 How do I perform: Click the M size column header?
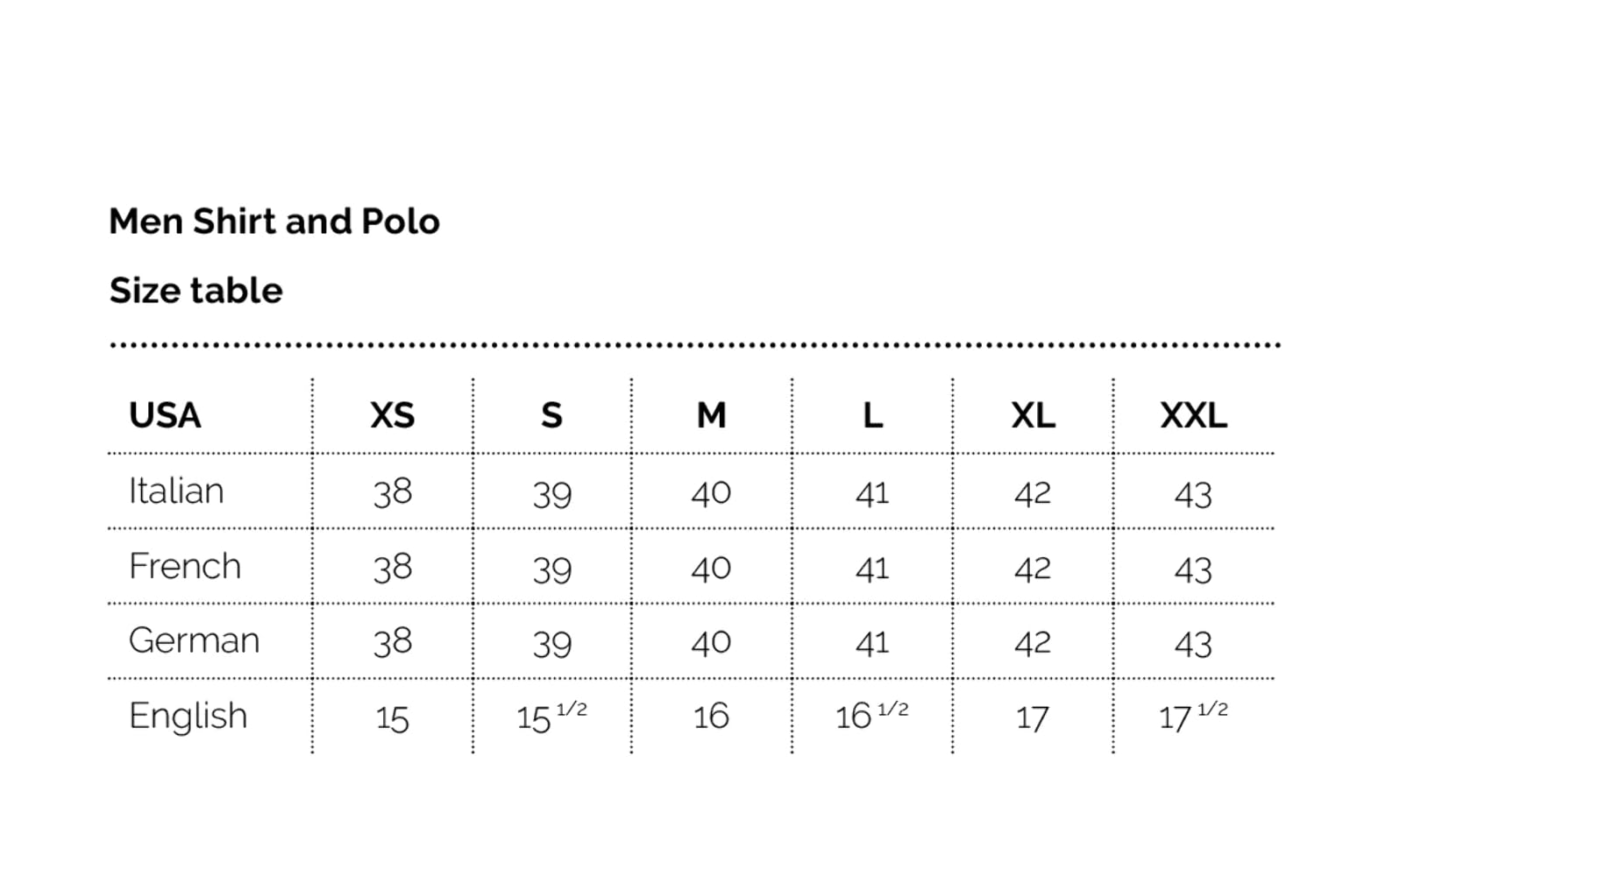[x=711, y=415]
